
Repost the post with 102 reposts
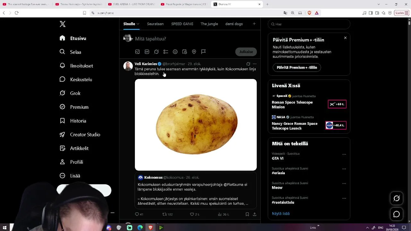[x=167, y=214]
